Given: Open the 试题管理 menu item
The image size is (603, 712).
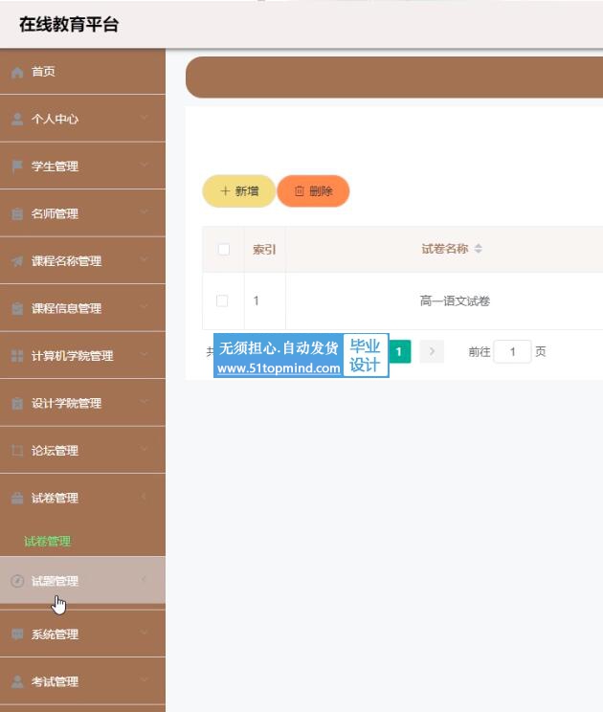Looking at the screenshot, I should [82, 581].
